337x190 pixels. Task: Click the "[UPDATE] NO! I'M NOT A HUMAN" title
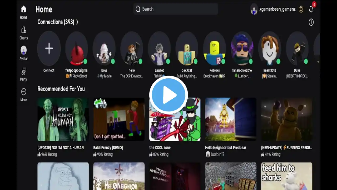61,148
